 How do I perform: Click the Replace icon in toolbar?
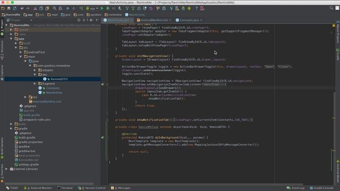[61, 8]
